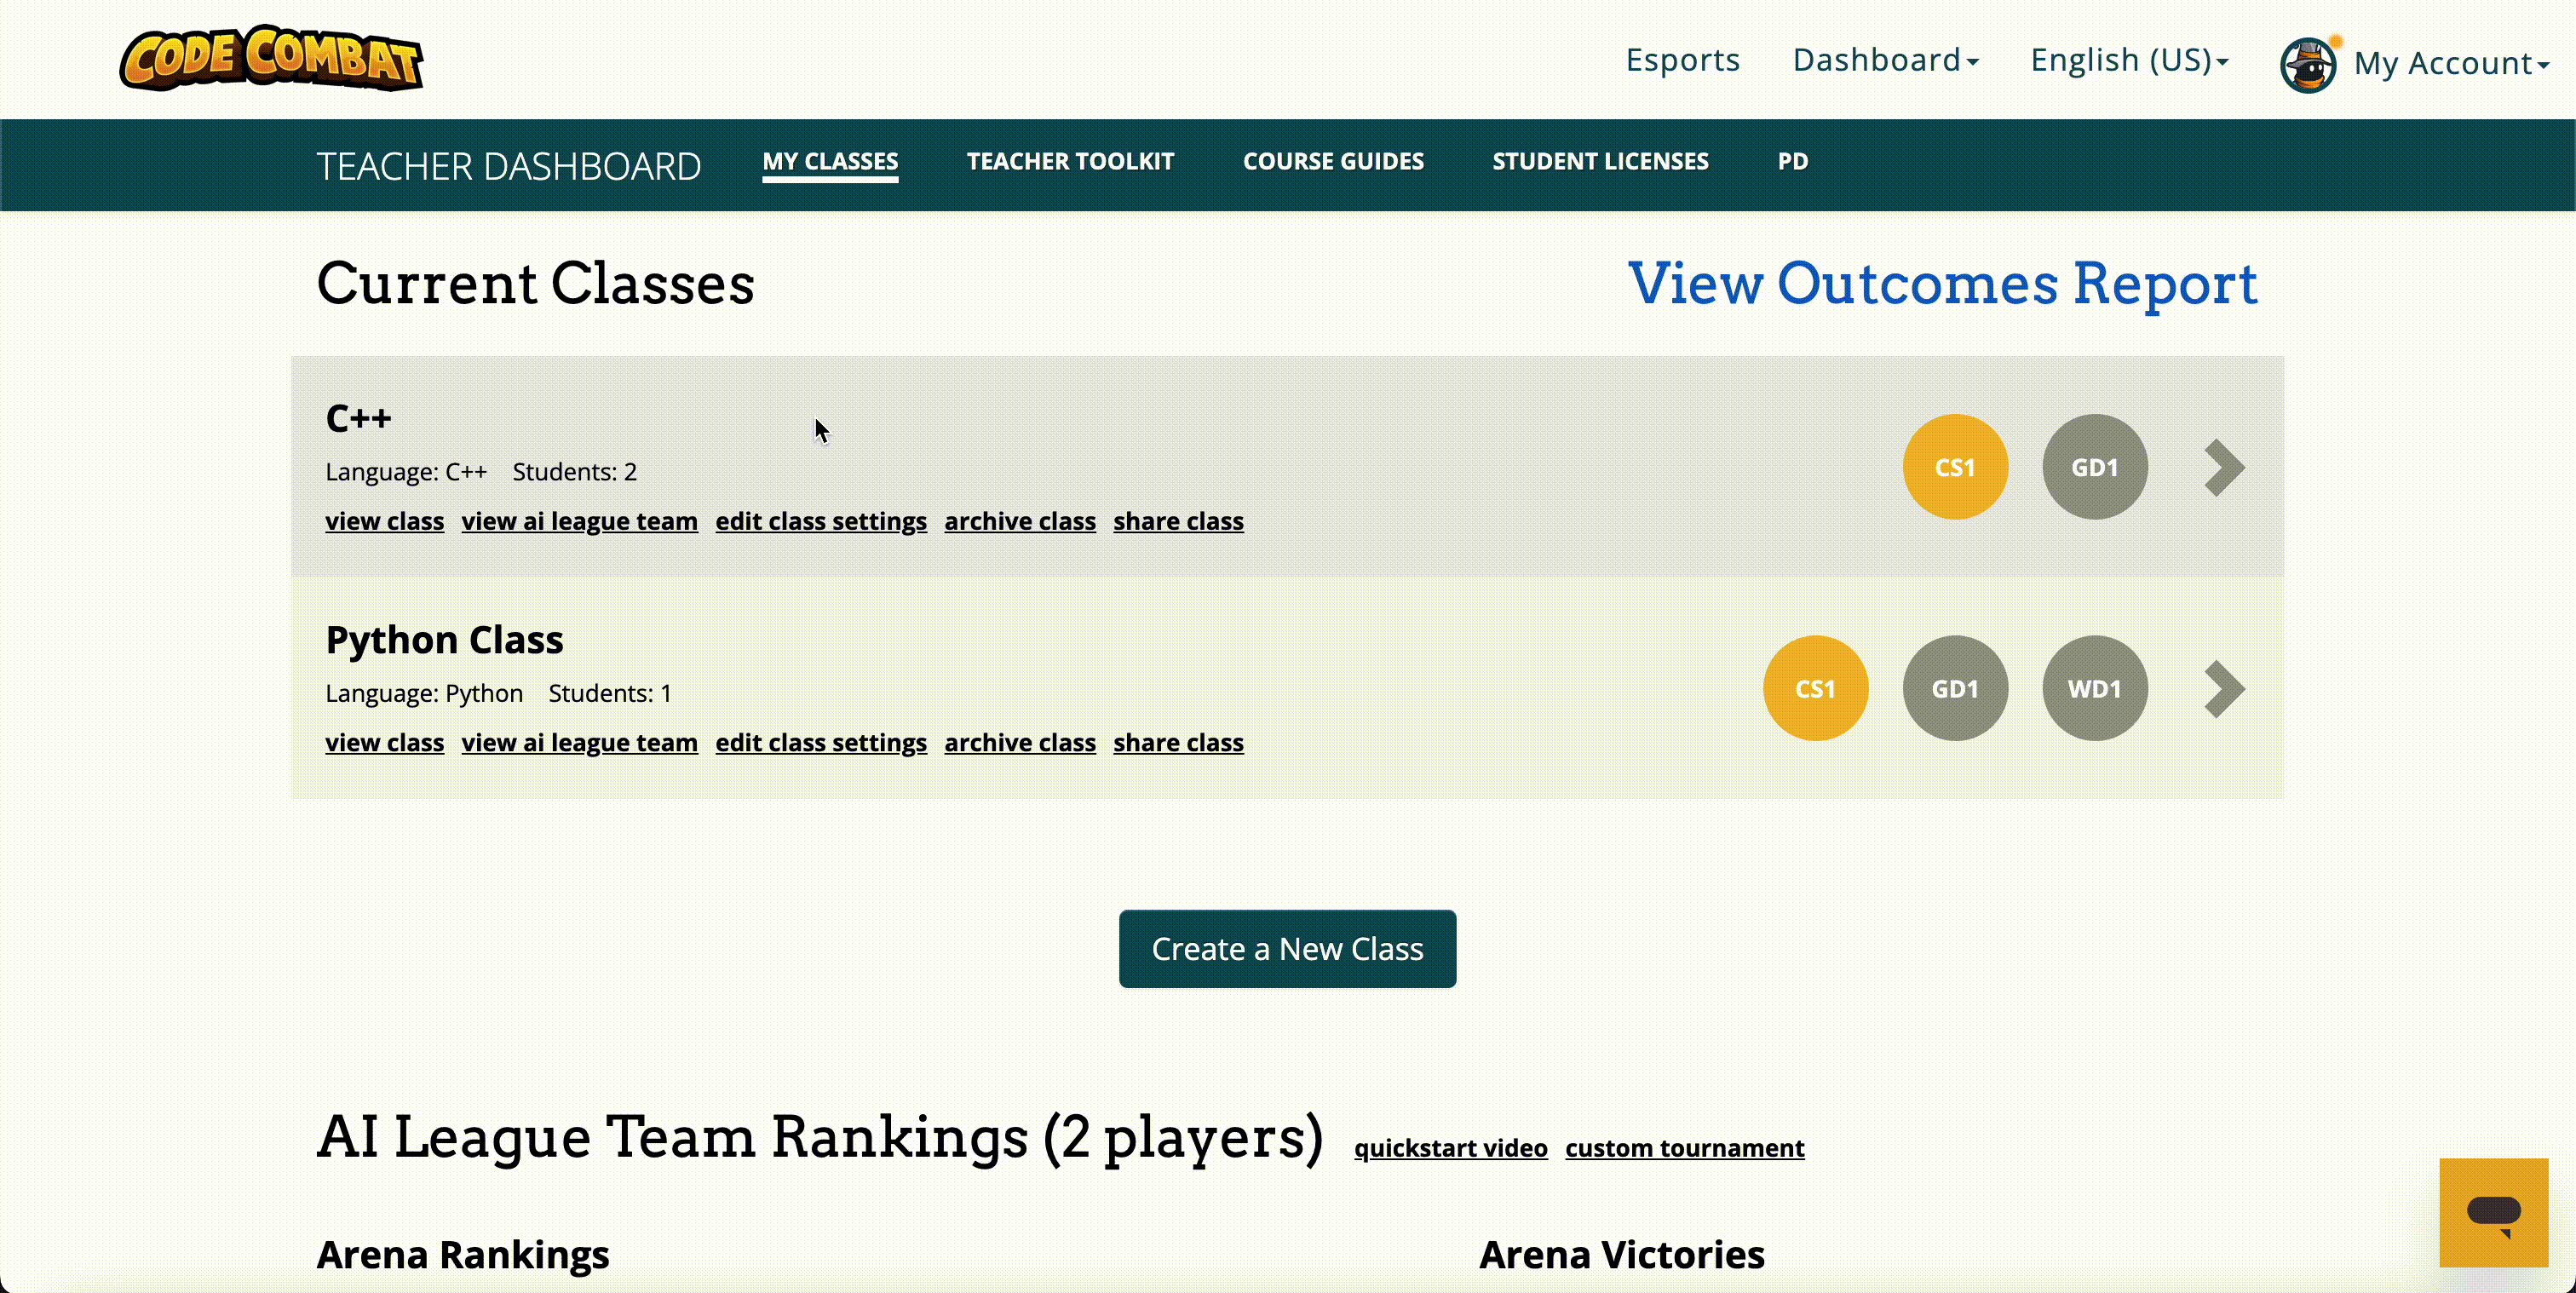
Task: Expand the C++ class chevron arrow
Action: pos(2224,467)
